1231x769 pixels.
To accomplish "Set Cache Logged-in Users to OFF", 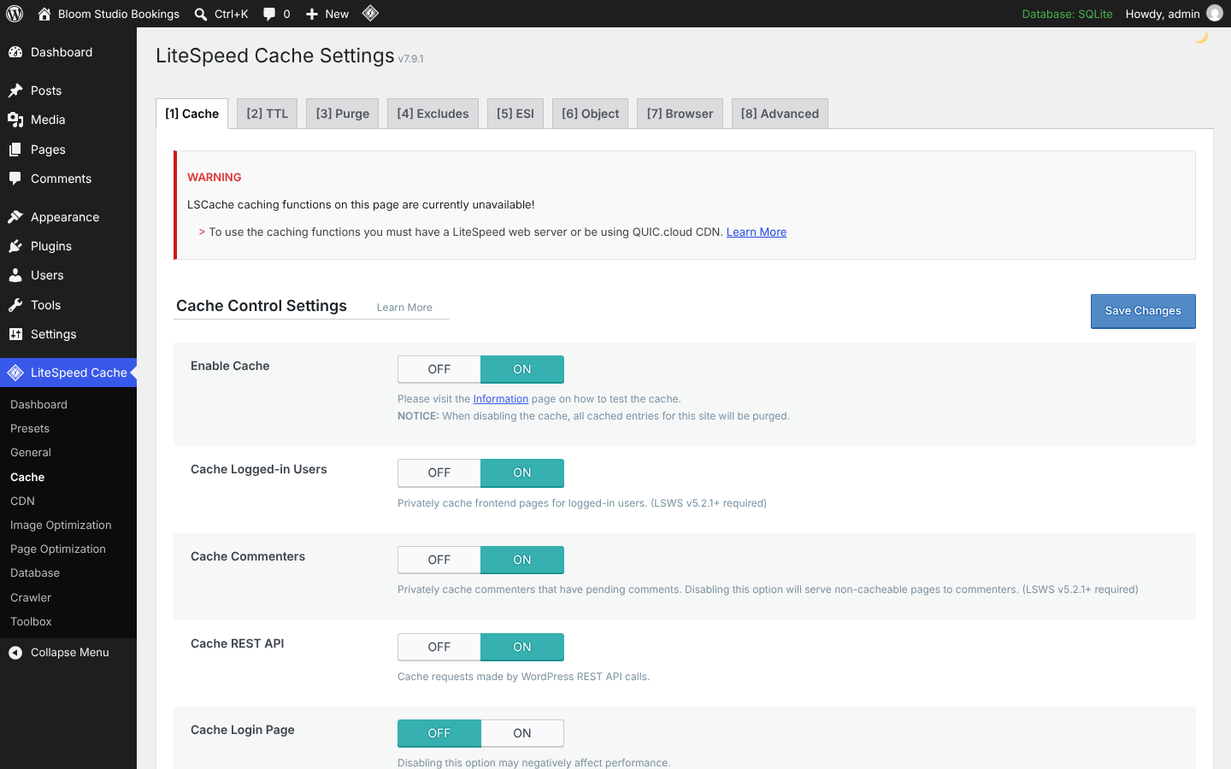I will [439, 473].
